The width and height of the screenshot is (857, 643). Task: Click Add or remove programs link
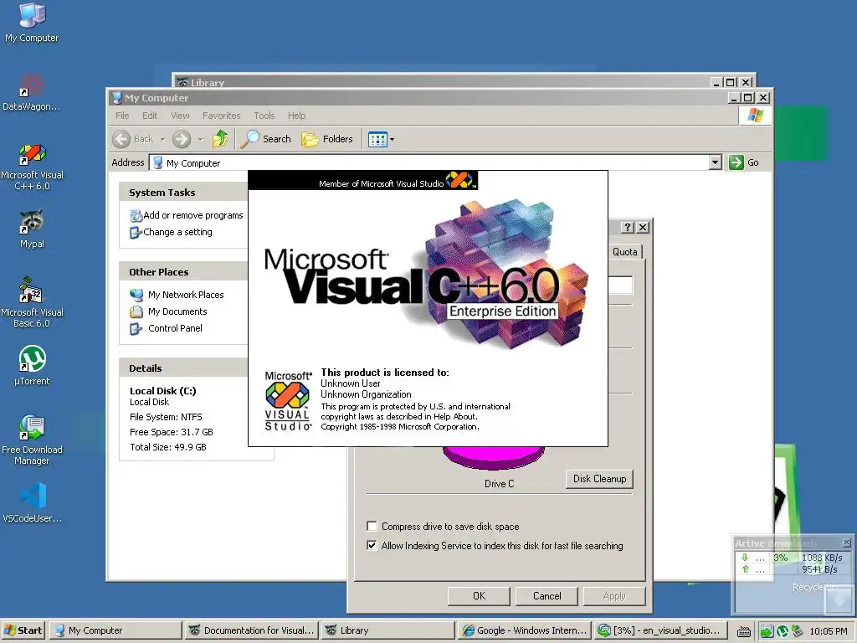coord(193,215)
